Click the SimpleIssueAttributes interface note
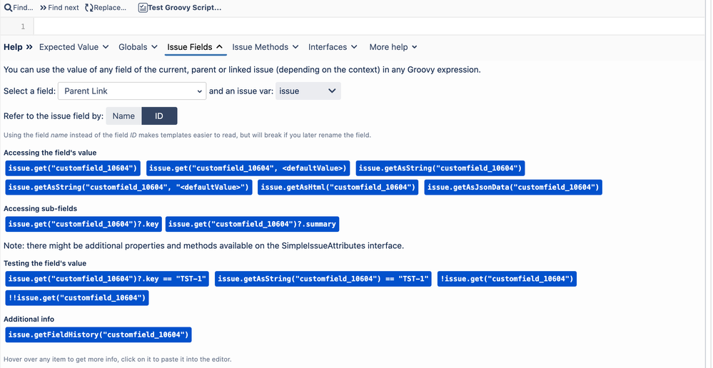 (x=203, y=246)
